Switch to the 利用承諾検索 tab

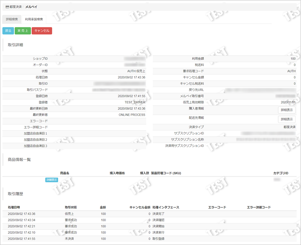(x=34, y=19)
